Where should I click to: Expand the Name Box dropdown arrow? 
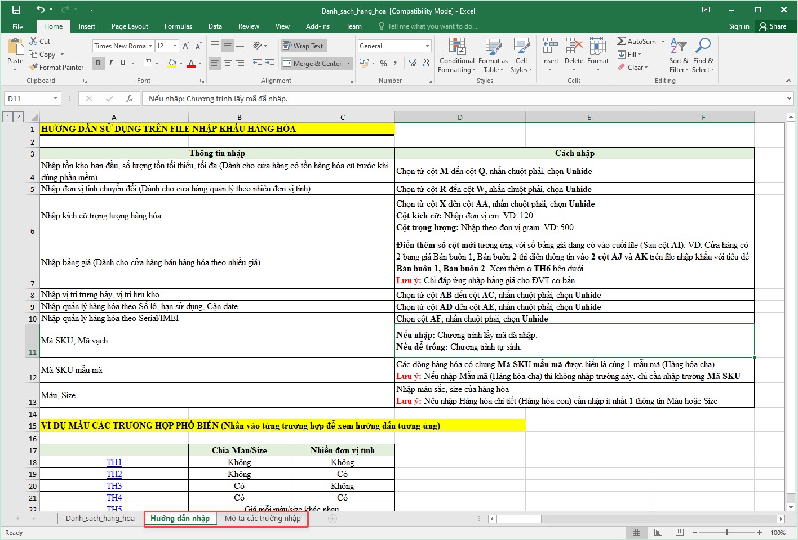coord(55,99)
